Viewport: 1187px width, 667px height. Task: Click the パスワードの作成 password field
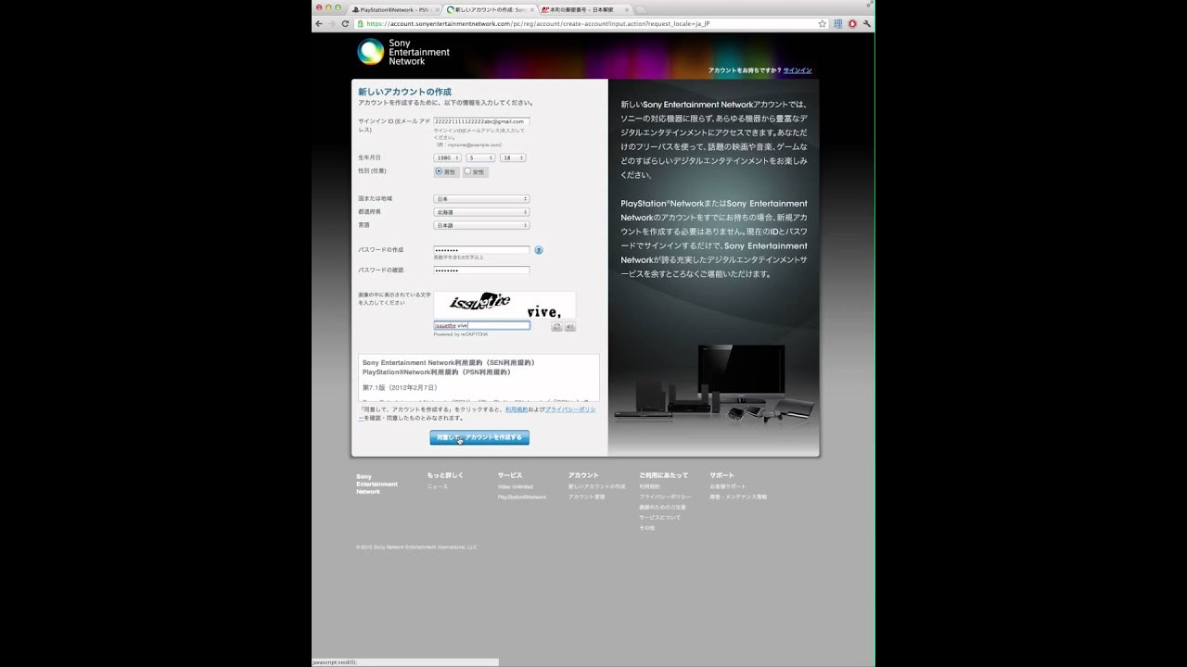pyautogui.click(x=481, y=250)
